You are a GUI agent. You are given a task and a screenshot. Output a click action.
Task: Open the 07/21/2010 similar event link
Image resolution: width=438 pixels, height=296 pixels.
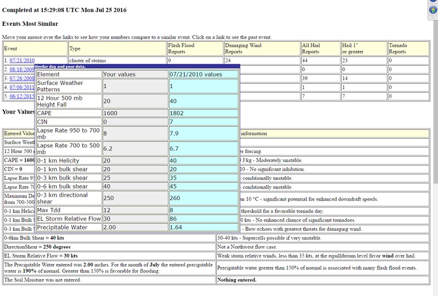click(x=22, y=60)
